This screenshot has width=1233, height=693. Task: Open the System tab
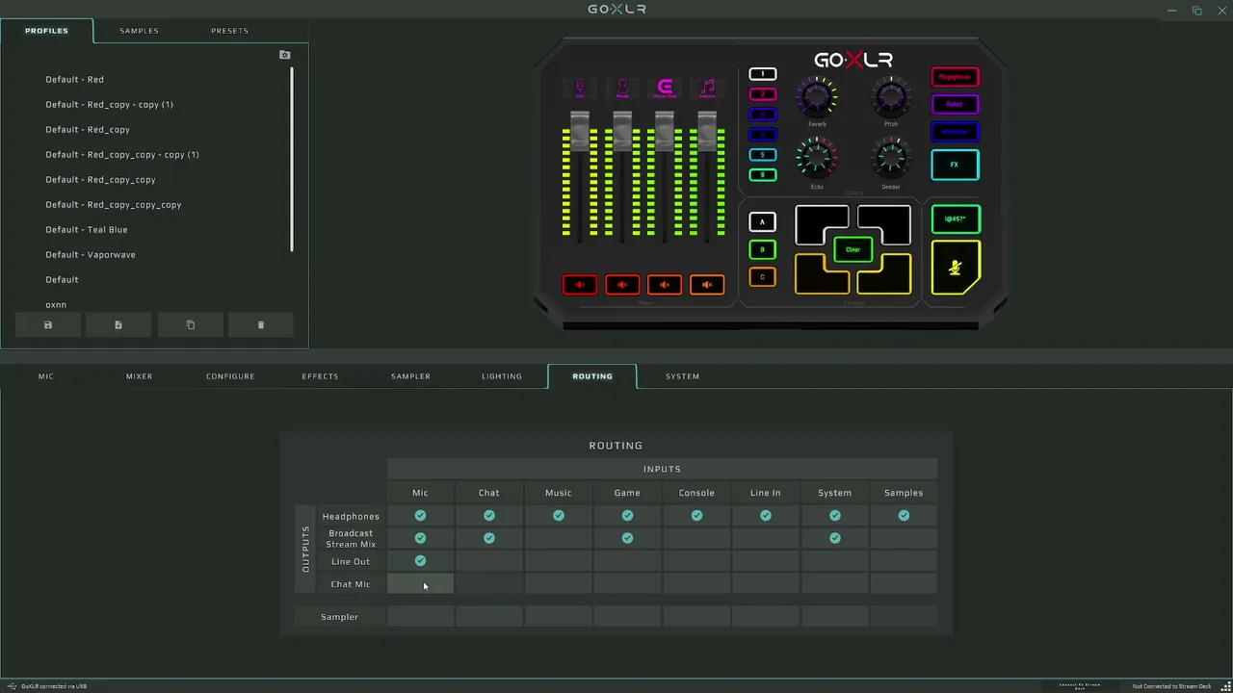tap(683, 376)
